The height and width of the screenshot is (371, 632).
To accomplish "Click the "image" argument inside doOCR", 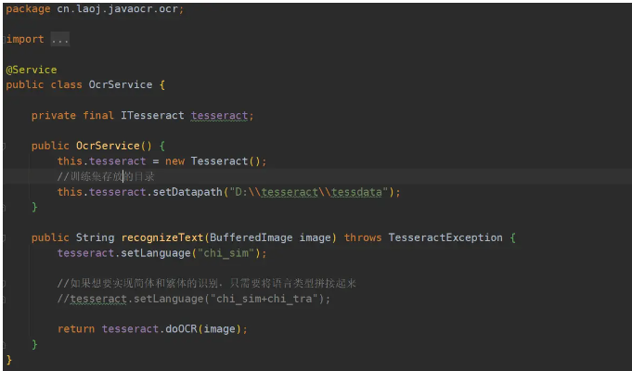I will point(219,329).
